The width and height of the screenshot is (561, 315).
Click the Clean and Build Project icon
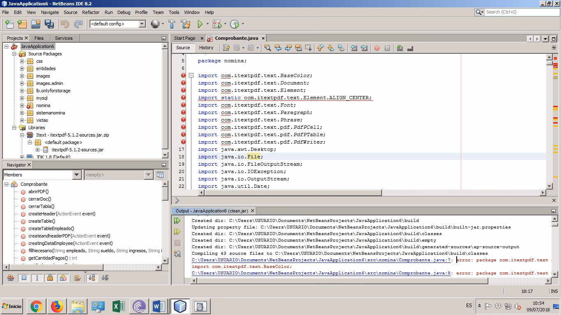pos(185,24)
